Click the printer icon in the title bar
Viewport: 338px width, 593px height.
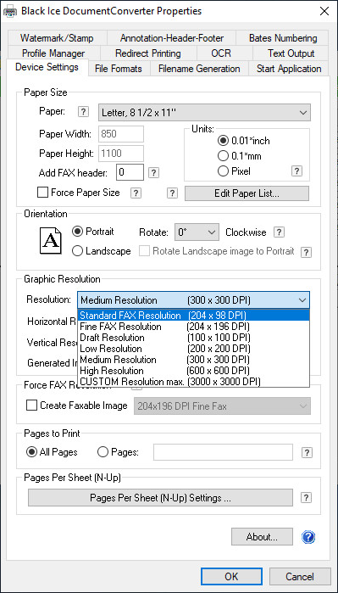coord(10,11)
